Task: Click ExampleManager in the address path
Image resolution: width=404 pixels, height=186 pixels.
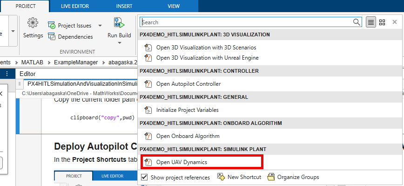Action: [x=76, y=62]
